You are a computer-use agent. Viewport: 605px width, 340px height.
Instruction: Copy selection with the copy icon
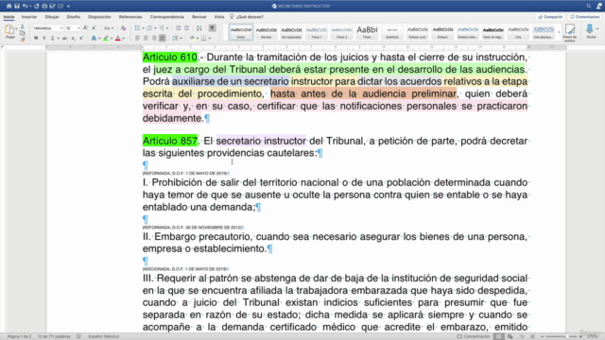pyautogui.click(x=23, y=33)
